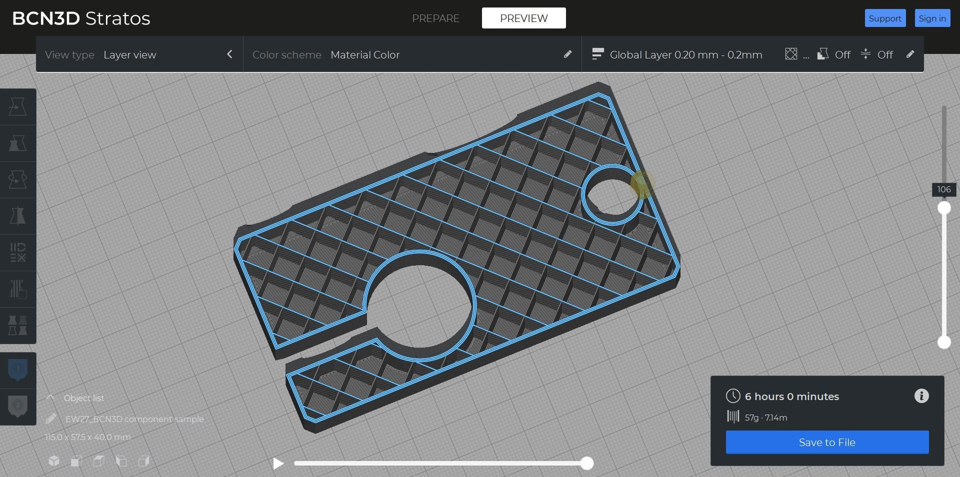Click the Support button
The height and width of the screenshot is (477, 960).
pos(885,18)
